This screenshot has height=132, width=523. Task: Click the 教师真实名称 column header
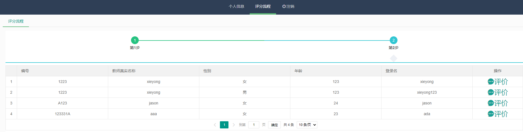(124, 71)
